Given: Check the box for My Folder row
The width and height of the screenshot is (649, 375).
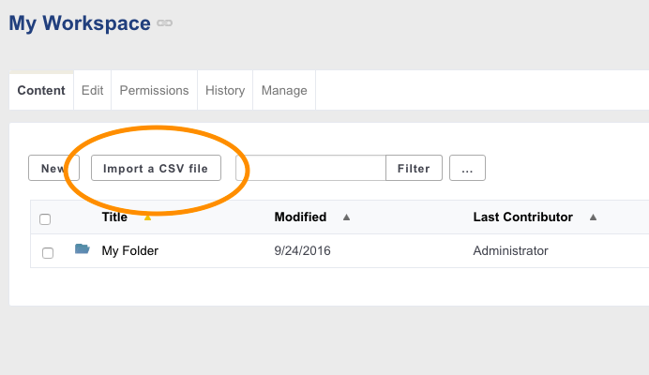Looking at the screenshot, I should [x=48, y=252].
